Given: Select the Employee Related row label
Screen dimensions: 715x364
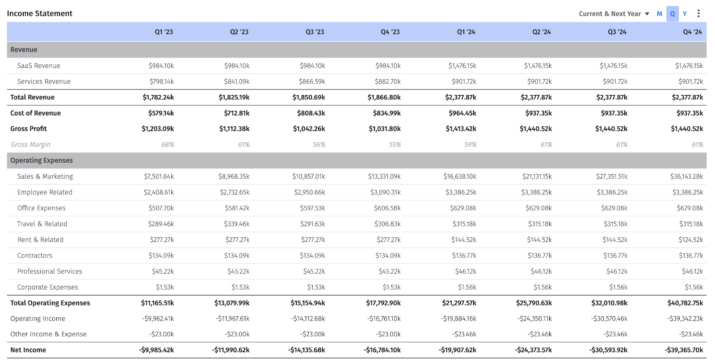Looking at the screenshot, I should (x=45, y=192).
